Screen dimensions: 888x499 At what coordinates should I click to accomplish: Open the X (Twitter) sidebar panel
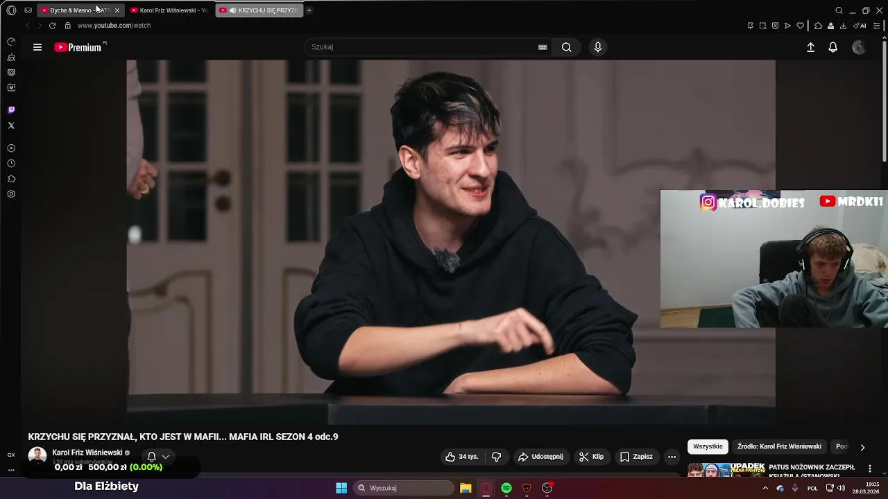(x=11, y=125)
